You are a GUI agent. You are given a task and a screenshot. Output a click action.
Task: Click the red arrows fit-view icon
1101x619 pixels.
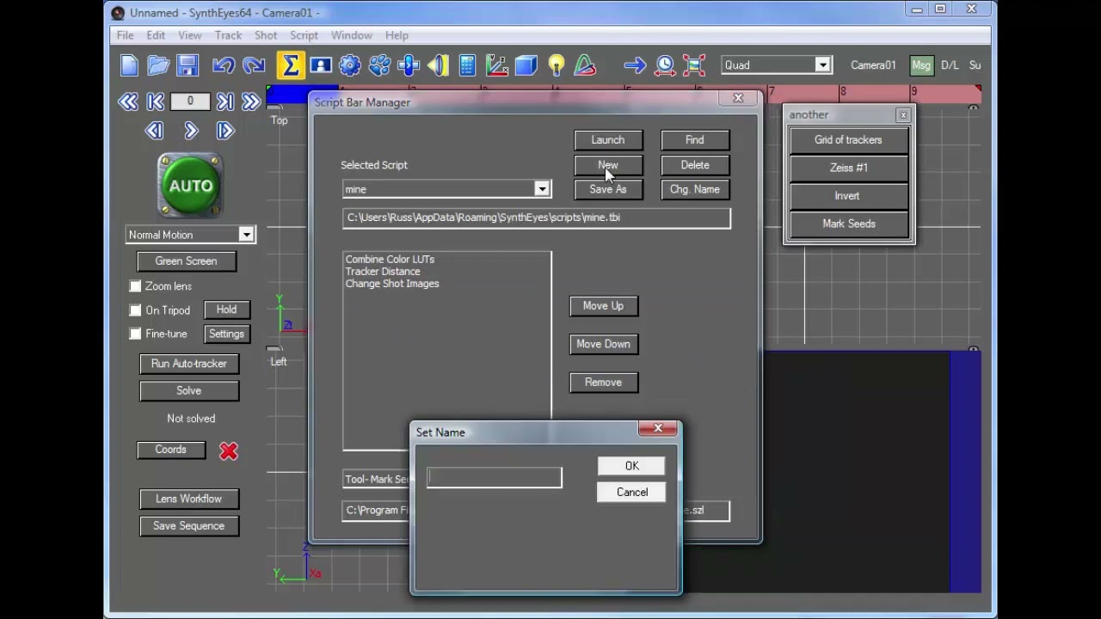tap(694, 65)
